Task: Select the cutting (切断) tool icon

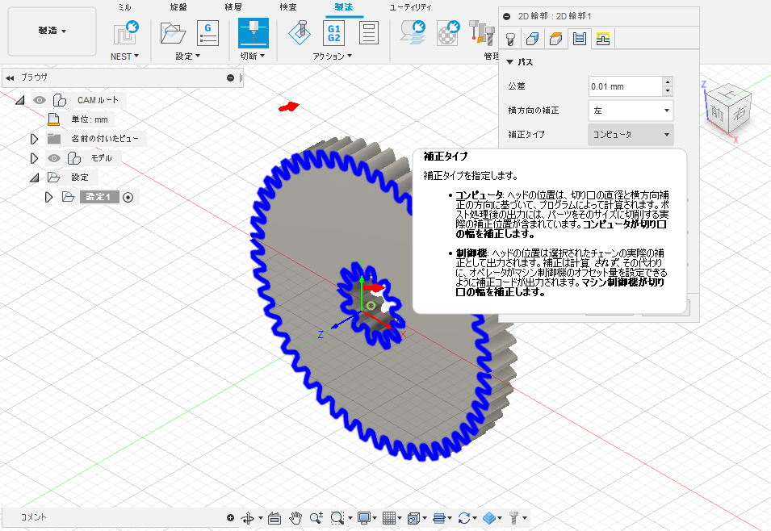Action: tap(254, 33)
